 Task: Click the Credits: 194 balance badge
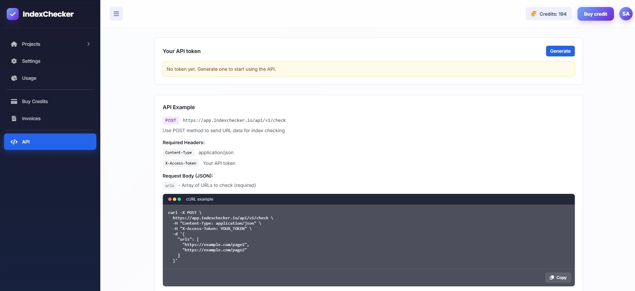click(x=549, y=14)
